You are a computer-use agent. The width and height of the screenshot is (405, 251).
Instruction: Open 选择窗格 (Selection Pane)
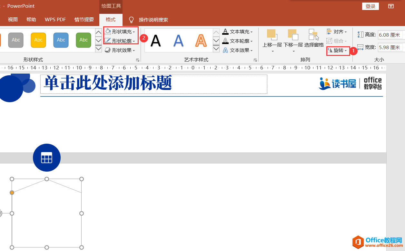coord(313,39)
